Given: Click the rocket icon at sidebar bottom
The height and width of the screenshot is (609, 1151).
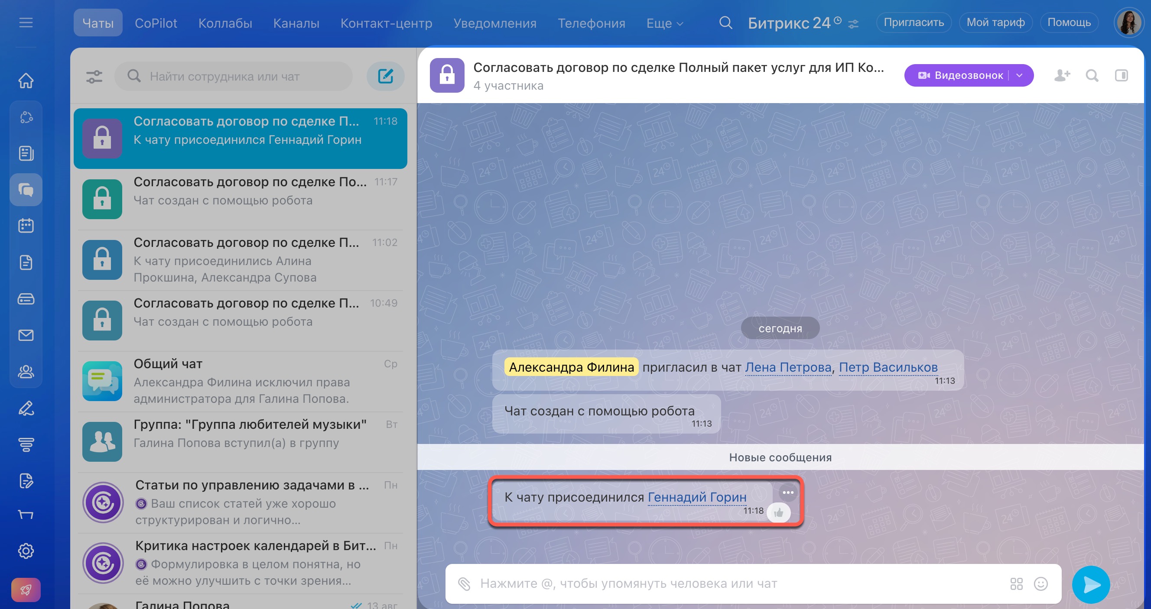Looking at the screenshot, I should coord(26,590).
